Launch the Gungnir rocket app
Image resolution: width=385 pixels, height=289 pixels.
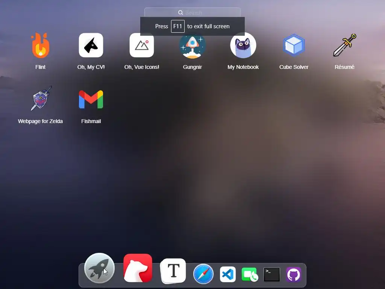(x=192, y=46)
